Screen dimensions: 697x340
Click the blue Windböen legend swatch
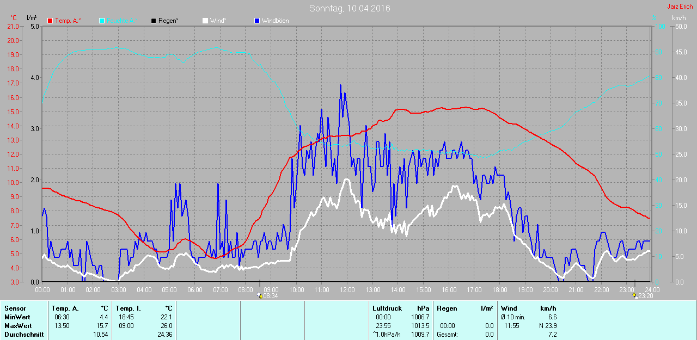[x=257, y=21]
